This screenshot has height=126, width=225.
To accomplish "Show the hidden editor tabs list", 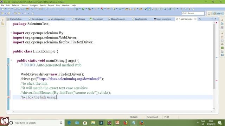I will [x=200, y=19].
